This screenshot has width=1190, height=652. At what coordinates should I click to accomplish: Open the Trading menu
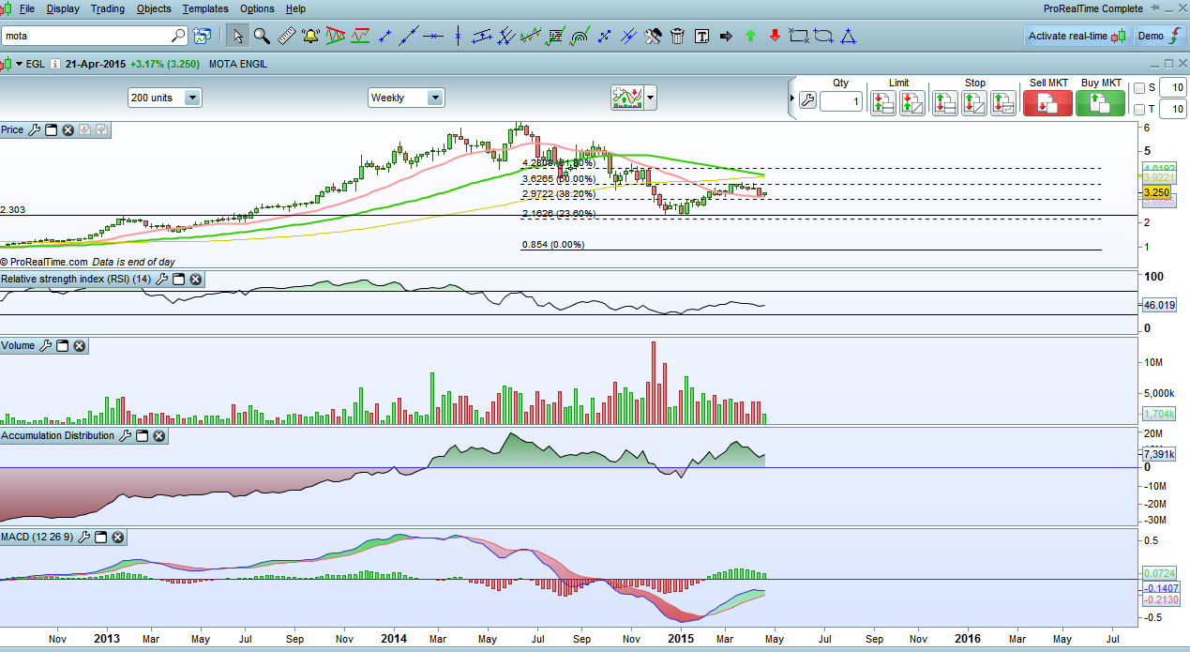(107, 8)
